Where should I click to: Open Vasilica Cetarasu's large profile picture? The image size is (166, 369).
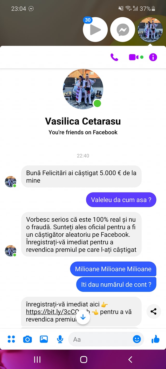pos(83,89)
